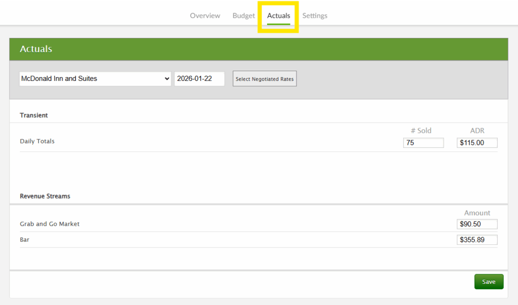
Task: Click the 2026-01-22 date field
Action: point(199,79)
